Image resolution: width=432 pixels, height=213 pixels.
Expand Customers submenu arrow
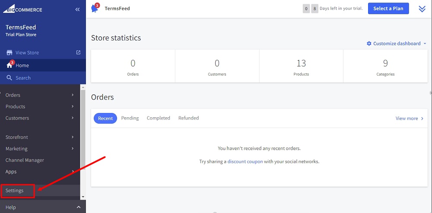(73, 118)
